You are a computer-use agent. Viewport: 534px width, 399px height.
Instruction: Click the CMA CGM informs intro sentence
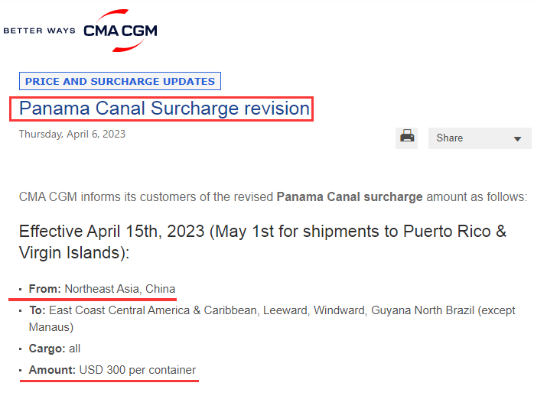tap(273, 197)
